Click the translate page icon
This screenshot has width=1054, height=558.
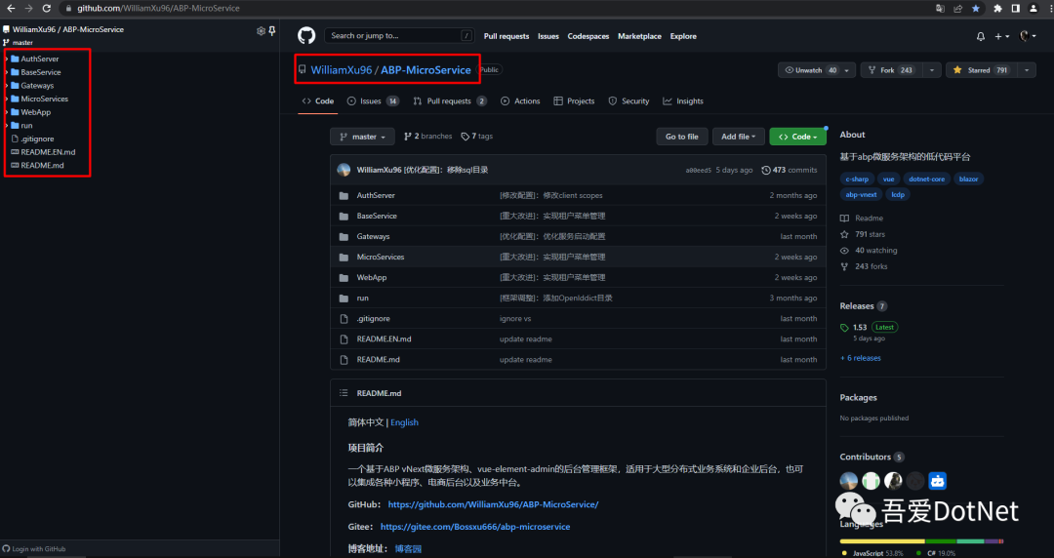pos(940,8)
